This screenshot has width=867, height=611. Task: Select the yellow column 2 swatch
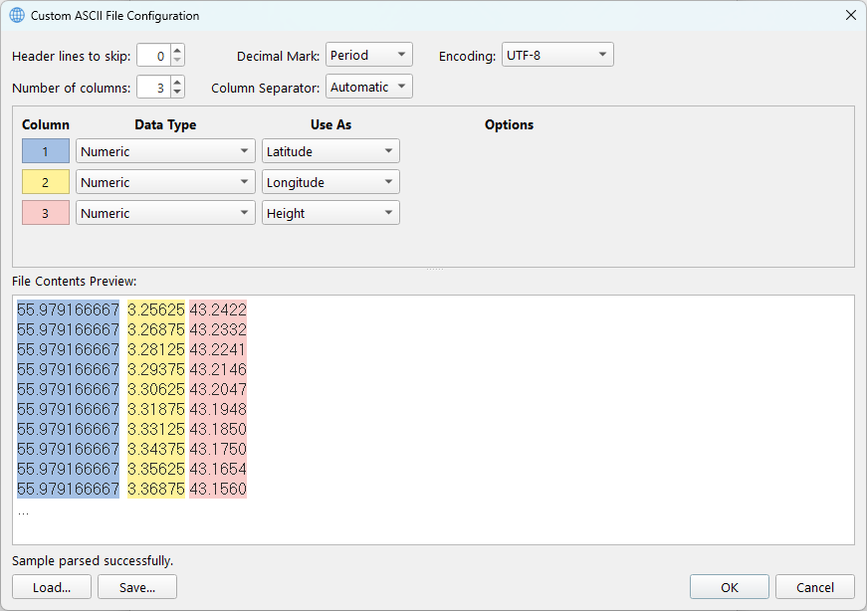coord(46,182)
